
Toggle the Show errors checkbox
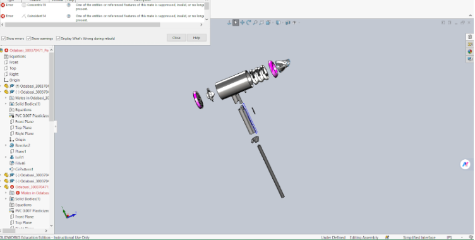click(x=4, y=39)
